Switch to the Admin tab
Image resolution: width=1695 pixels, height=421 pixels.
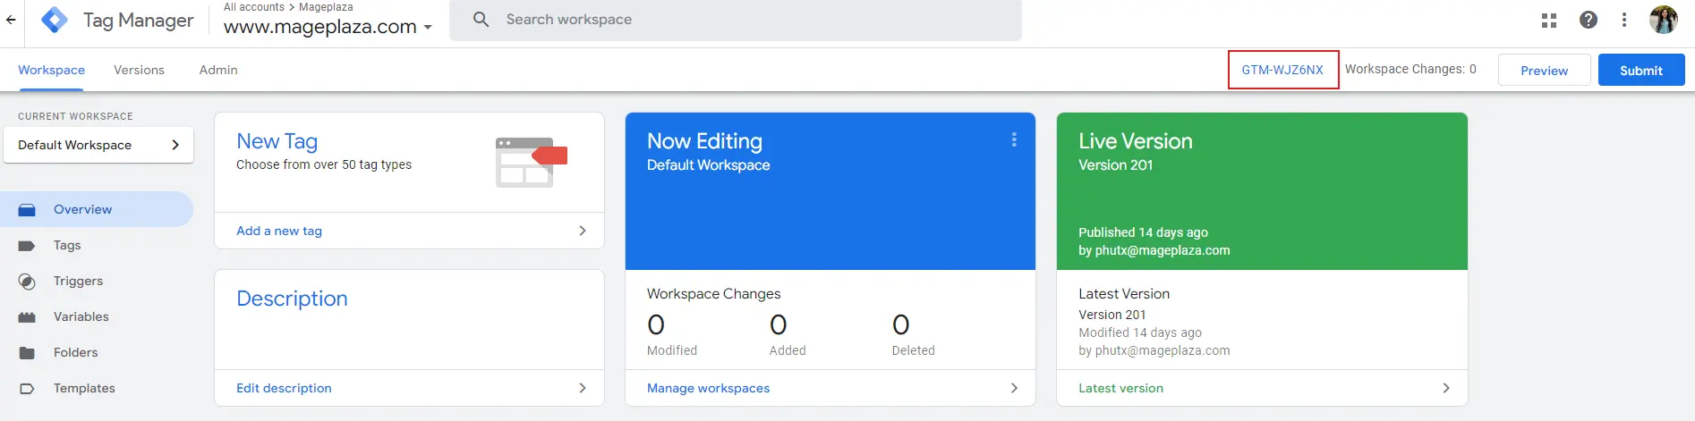(218, 70)
